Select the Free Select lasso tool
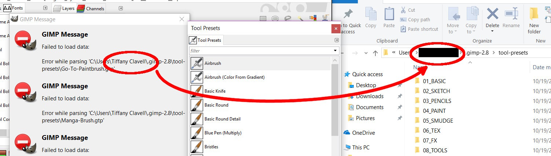 pyautogui.click(x=288, y=18)
